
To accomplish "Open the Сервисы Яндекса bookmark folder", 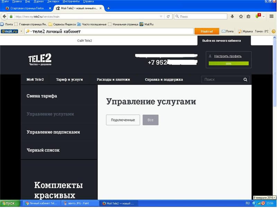I will coord(62,24).
